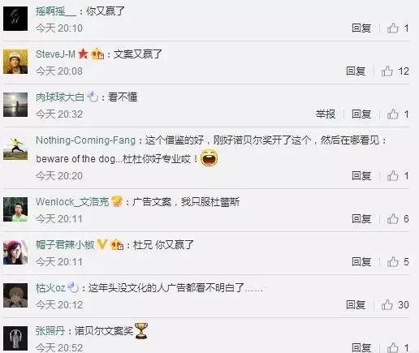Open SteveJ-M's profile via username
The height and width of the screenshot is (353, 419).
pyautogui.click(x=55, y=54)
